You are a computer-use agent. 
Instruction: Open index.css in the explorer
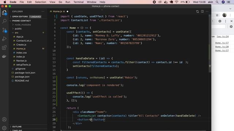tap(22, 53)
